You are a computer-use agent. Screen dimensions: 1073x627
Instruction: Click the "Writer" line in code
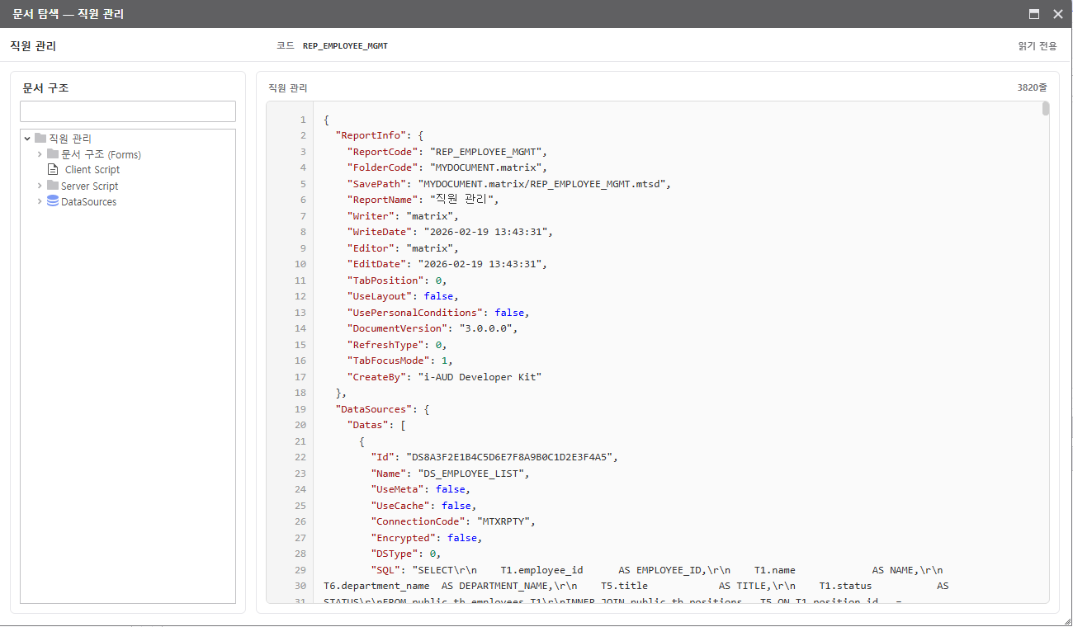coord(403,216)
